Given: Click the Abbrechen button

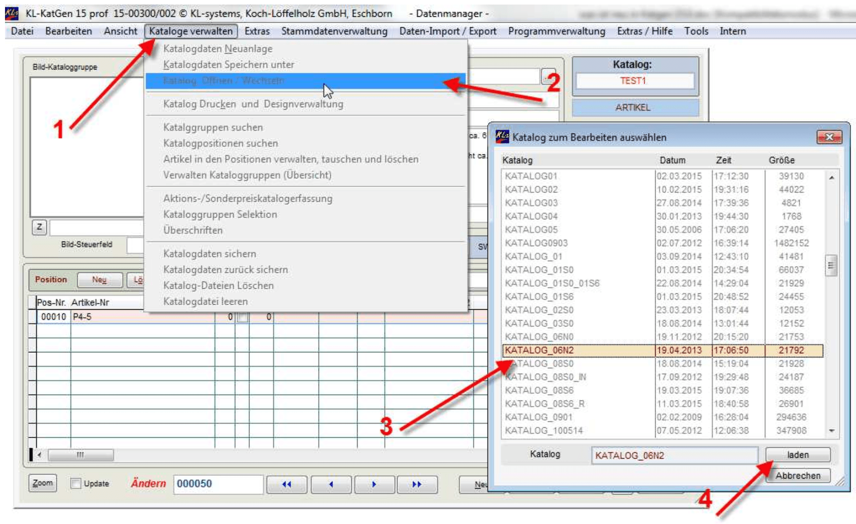Looking at the screenshot, I should point(798,475).
